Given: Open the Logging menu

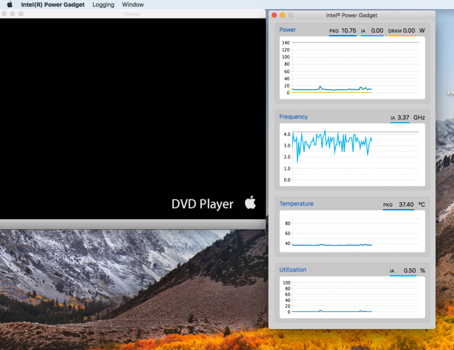Looking at the screenshot, I should (x=103, y=5).
